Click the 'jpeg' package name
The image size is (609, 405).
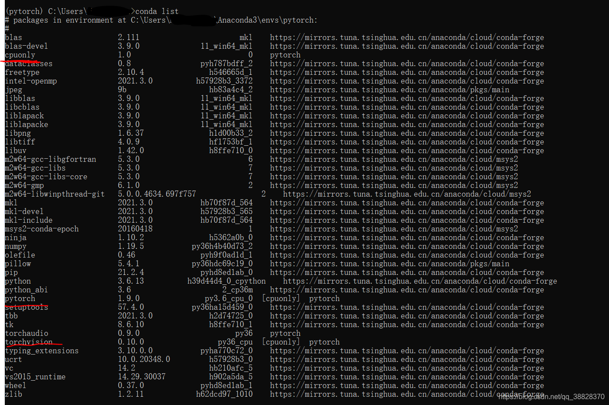pyautogui.click(x=13, y=90)
